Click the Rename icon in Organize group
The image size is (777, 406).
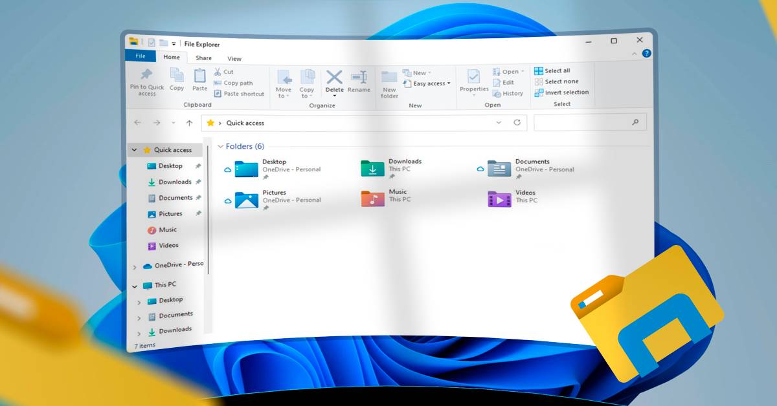pyautogui.click(x=359, y=77)
